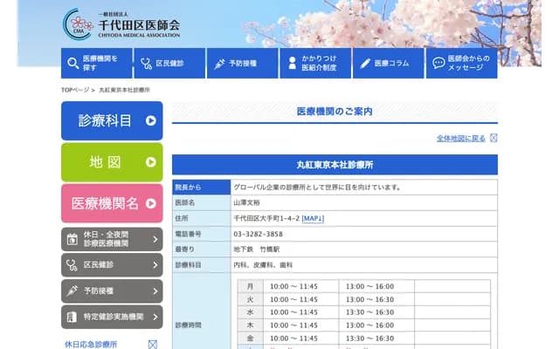Click the stethoscope icon in top navigation
This screenshot has width=559, height=349.
point(144,64)
